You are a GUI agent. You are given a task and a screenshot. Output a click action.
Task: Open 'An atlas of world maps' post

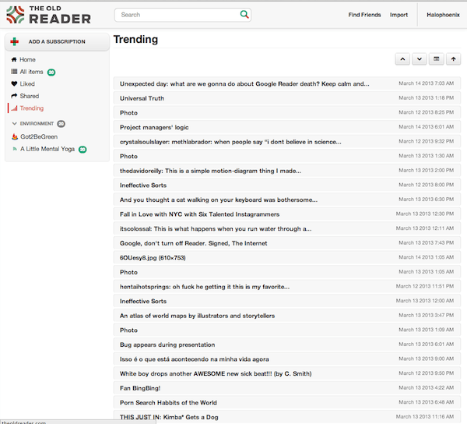pos(286,316)
